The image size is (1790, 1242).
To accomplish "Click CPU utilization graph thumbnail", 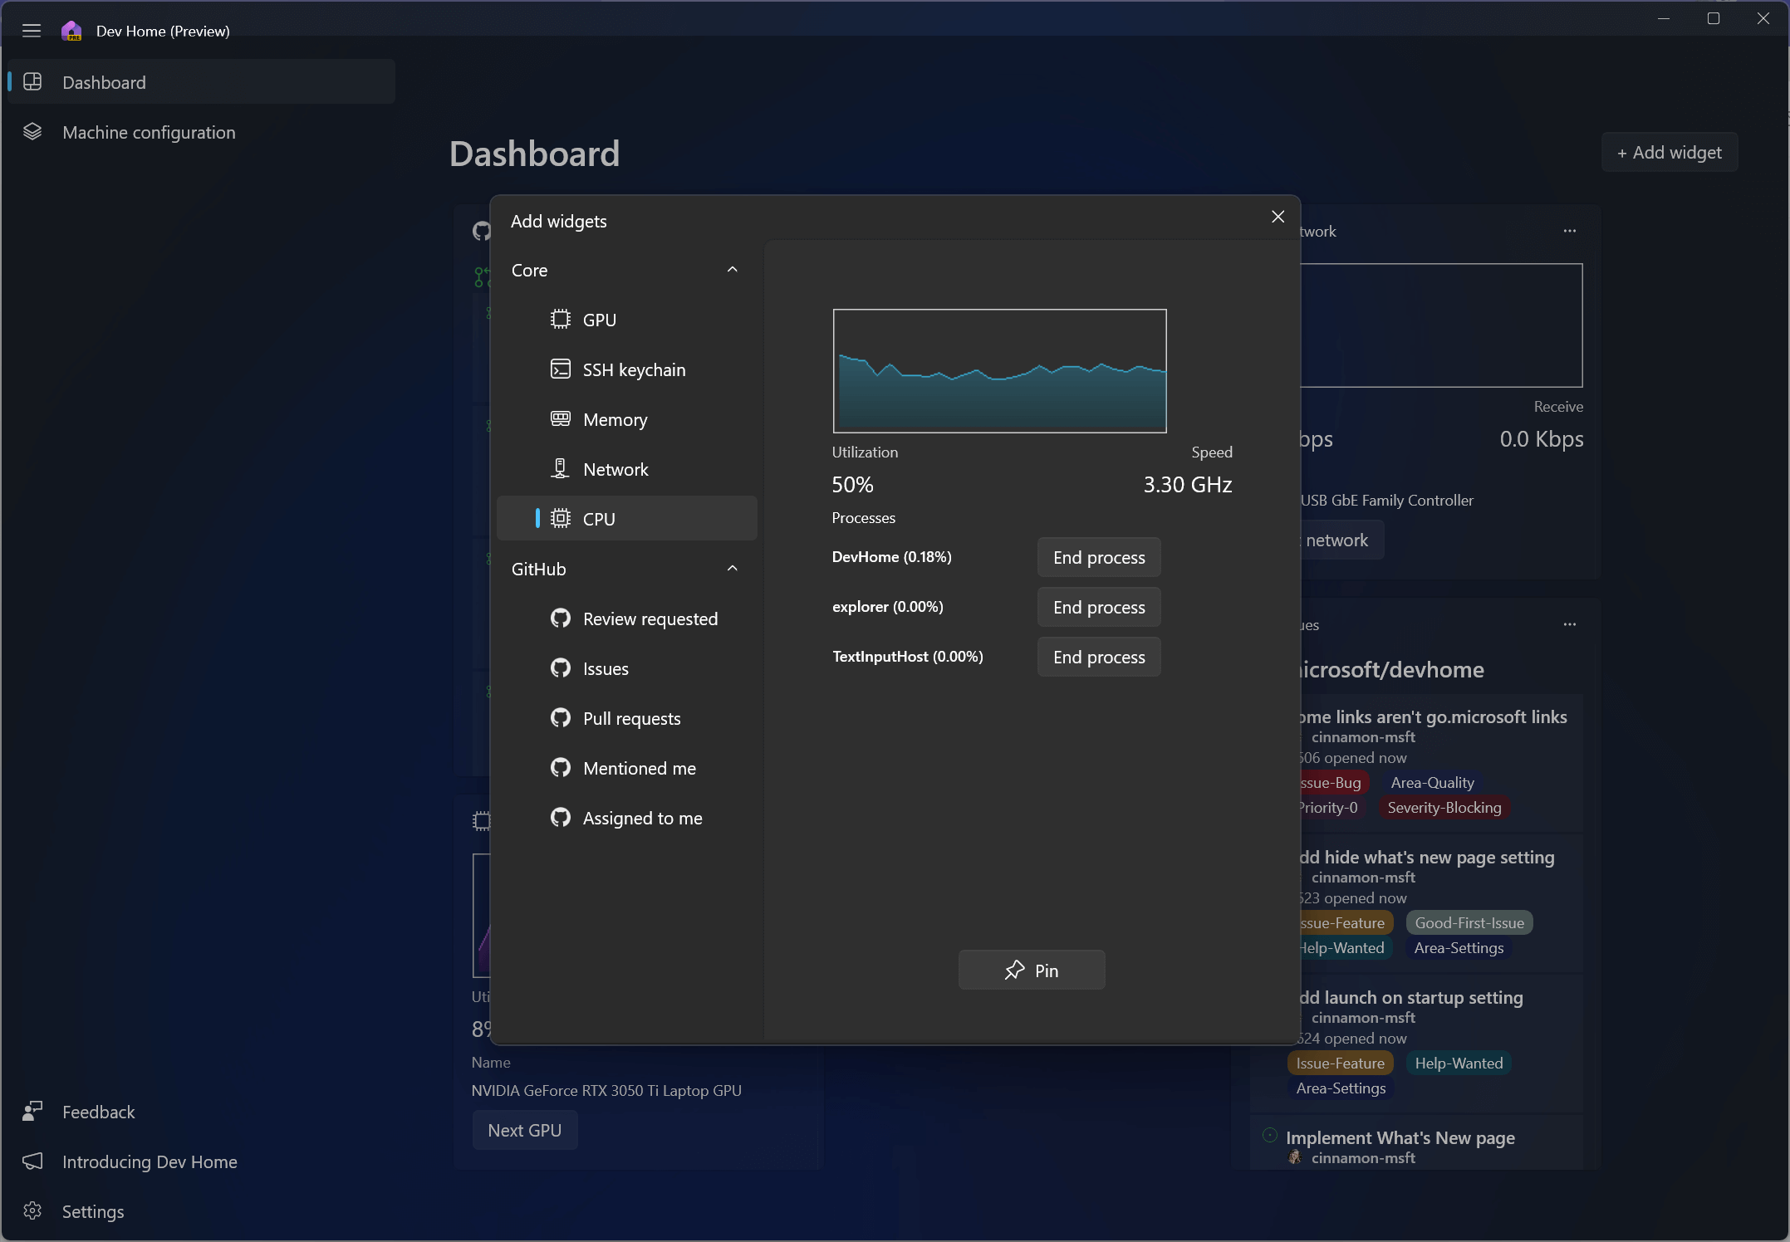I will [x=1000, y=371].
